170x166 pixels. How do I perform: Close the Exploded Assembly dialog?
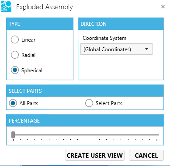pyautogui.click(x=163, y=7)
